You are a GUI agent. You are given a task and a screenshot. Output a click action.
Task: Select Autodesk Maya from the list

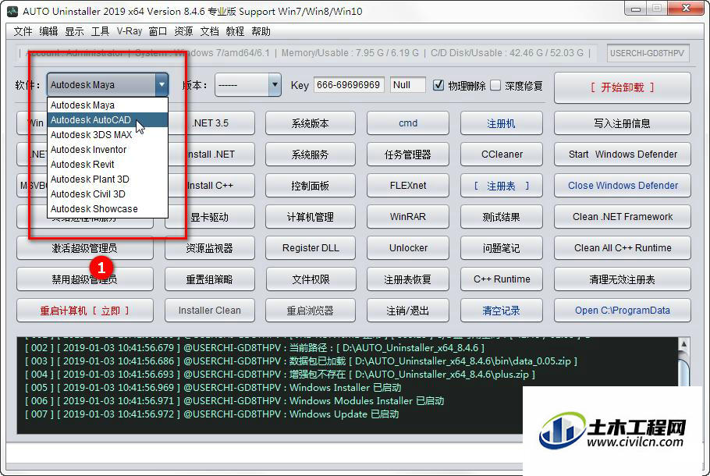point(108,105)
